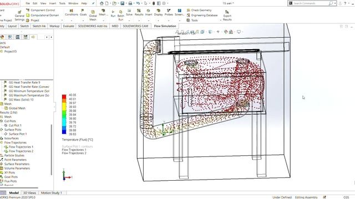Open the 3D Views bottom tab
The width and height of the screenshot is (355, 199).
pos(29,193)
